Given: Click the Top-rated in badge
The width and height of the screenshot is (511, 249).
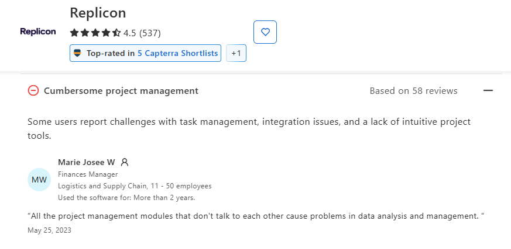Looking at the screenshot, I should [x=145, y=53].
